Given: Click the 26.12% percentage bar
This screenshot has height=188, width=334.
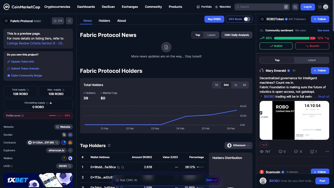Looking at the screenshot, I should [x=200, y=167].
